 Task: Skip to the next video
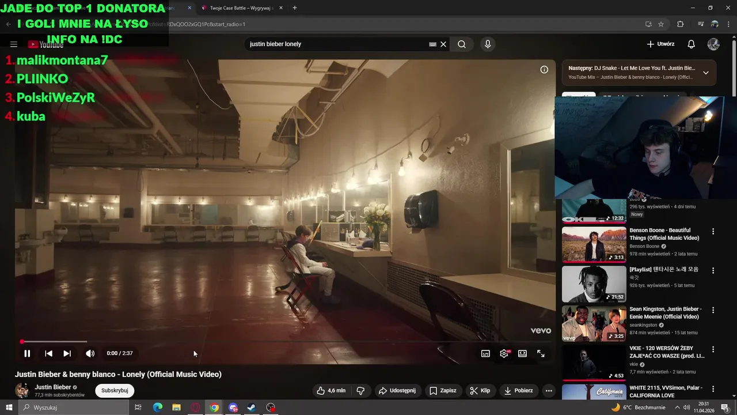[x=67, y=353]
